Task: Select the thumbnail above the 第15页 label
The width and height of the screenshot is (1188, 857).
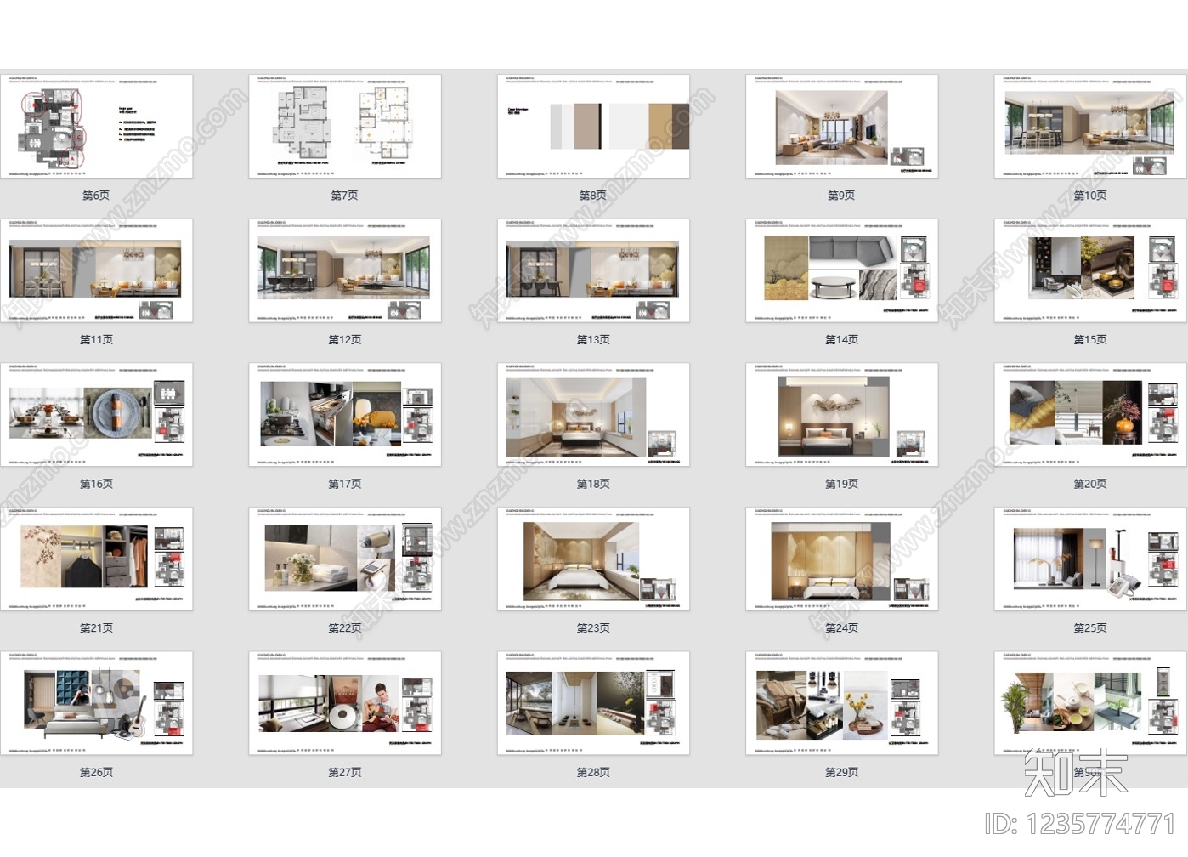Action: point(1090,270)
